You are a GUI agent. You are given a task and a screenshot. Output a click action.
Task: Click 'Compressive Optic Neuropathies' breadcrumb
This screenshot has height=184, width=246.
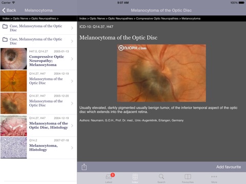click(x=157, y=18)
